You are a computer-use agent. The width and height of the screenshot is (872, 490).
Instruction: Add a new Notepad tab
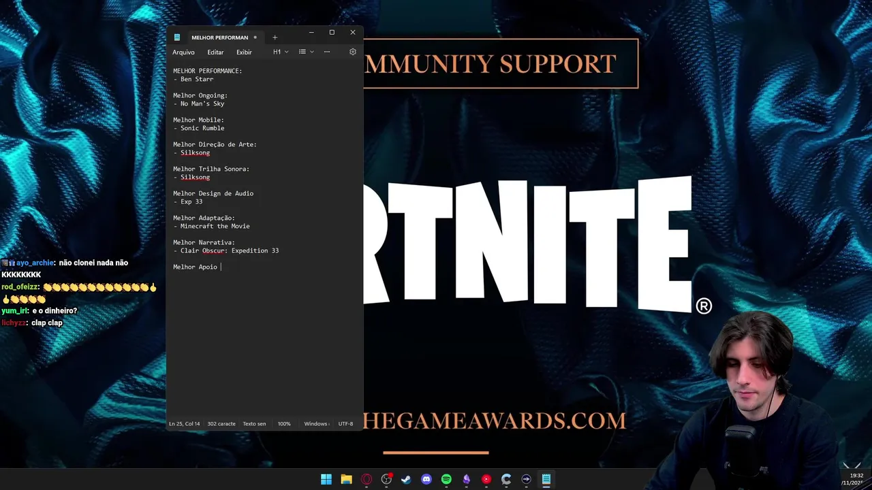275,37
